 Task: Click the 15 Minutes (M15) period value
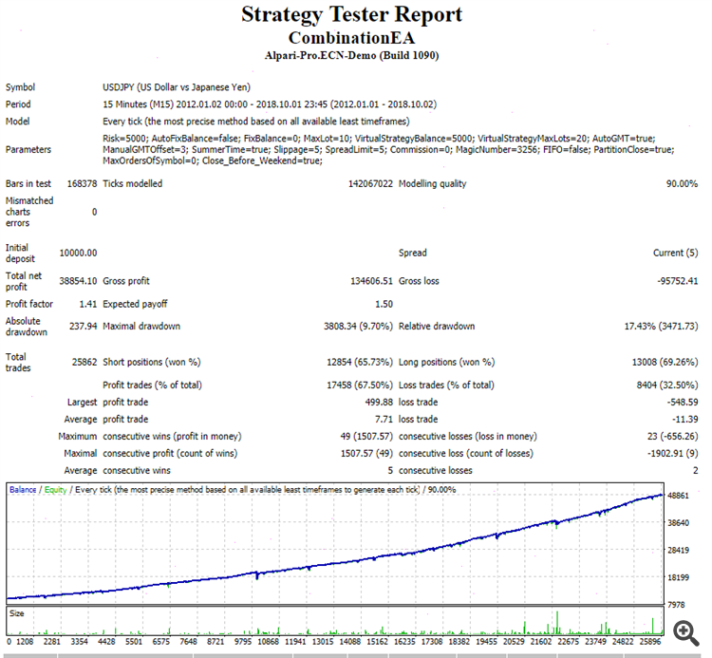[270, 104]
